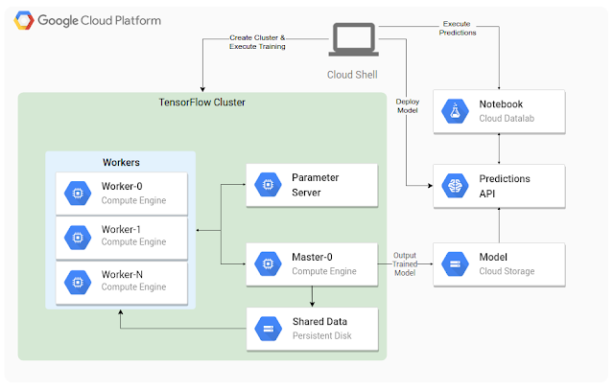Click the Cloud Datalab flask icon

[455, 111]
